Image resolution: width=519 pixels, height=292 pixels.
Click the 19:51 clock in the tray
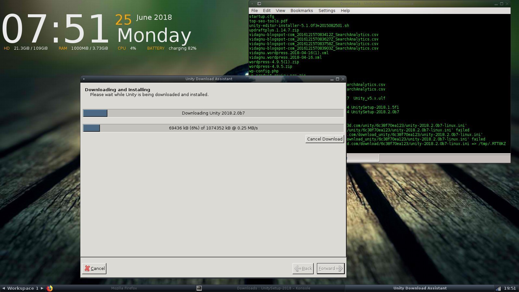(510, 288)
